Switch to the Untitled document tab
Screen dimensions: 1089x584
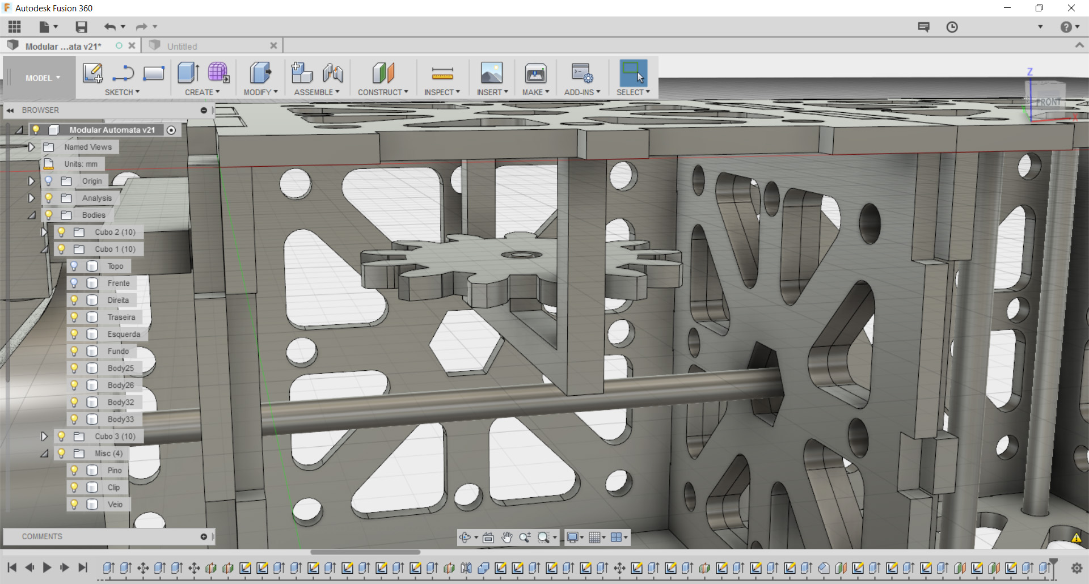(212, 46)
